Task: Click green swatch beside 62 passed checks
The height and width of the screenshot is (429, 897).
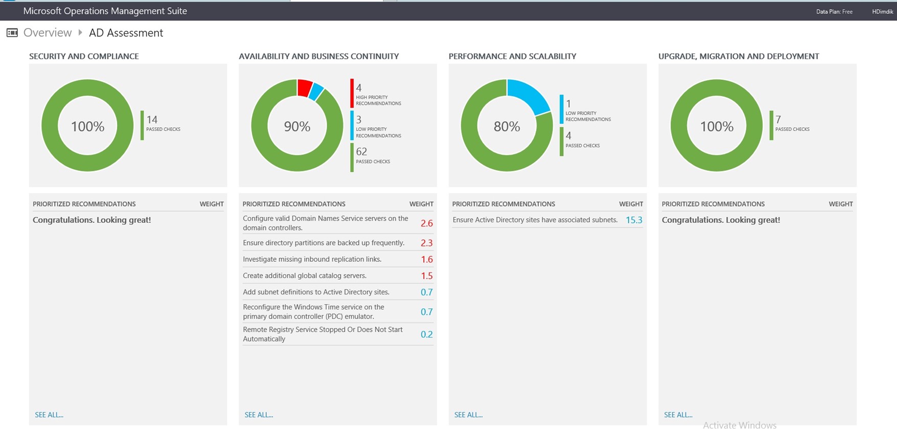Action: (352, 157)
